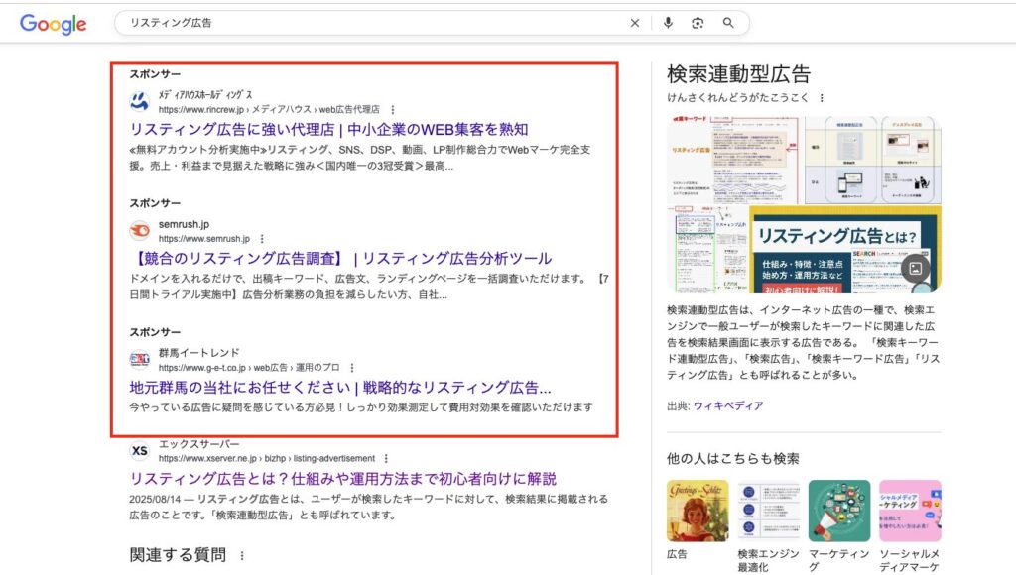
Task: Open the three-dot menu beside semrush.jp URL
Action: 262,238
